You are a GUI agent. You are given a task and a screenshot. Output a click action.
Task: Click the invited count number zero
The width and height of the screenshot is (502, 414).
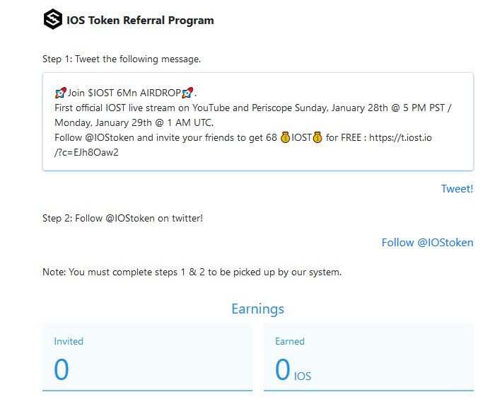pos(62,370)
